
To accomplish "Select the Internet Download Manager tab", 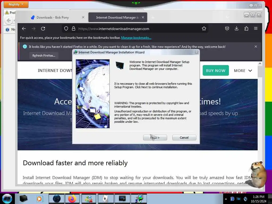I will pyautogui.click(x=118, y=17).
